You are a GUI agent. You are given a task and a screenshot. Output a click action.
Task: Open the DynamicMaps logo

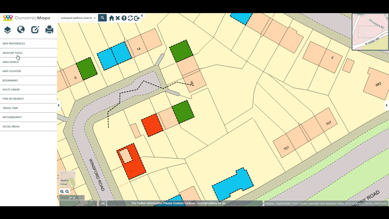pyautogui.click(x=26, y=18)
